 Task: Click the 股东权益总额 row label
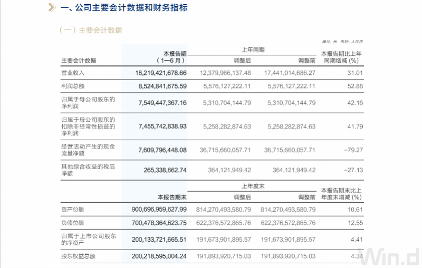78,256
